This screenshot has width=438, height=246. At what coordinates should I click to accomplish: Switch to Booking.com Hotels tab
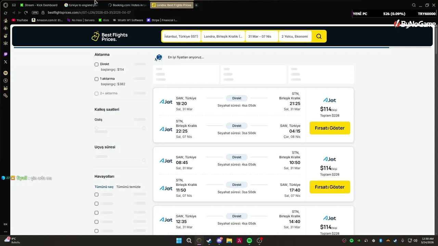pyautogui.click(x=127, y=5)
